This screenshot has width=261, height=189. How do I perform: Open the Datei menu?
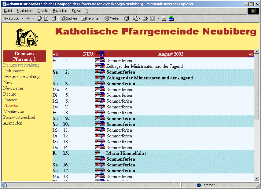pyautogui.click(x=8, y=11)
